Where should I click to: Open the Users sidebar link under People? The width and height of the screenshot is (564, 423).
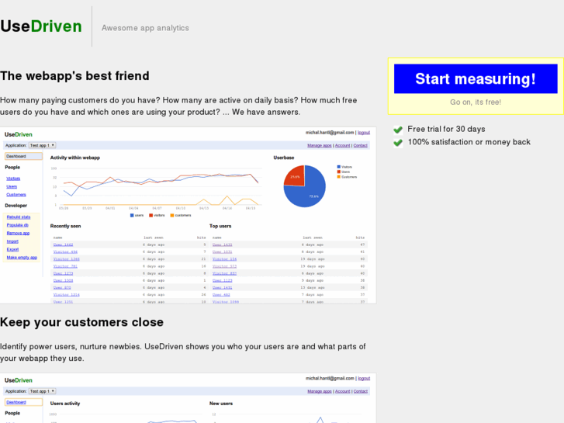[12, 186]
